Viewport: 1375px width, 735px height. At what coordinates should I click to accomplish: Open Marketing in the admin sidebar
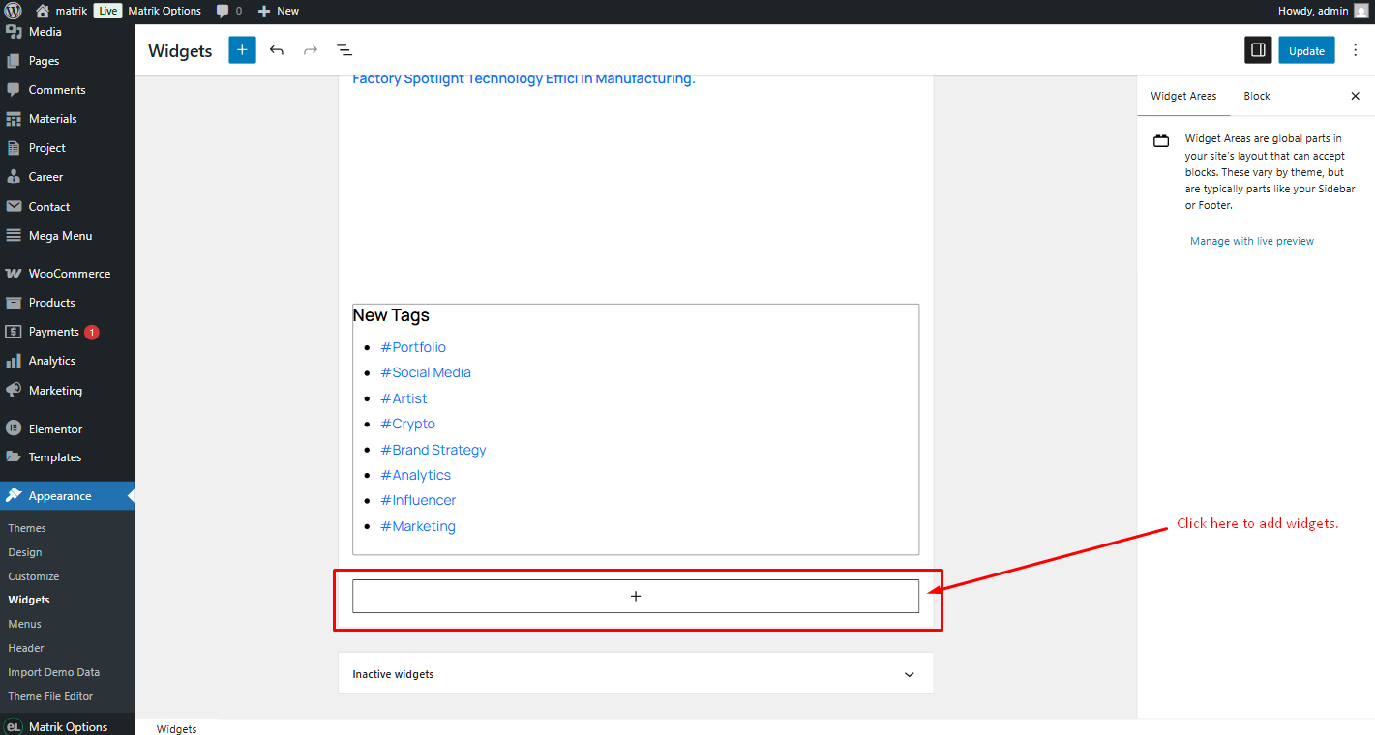pos(67,391)
